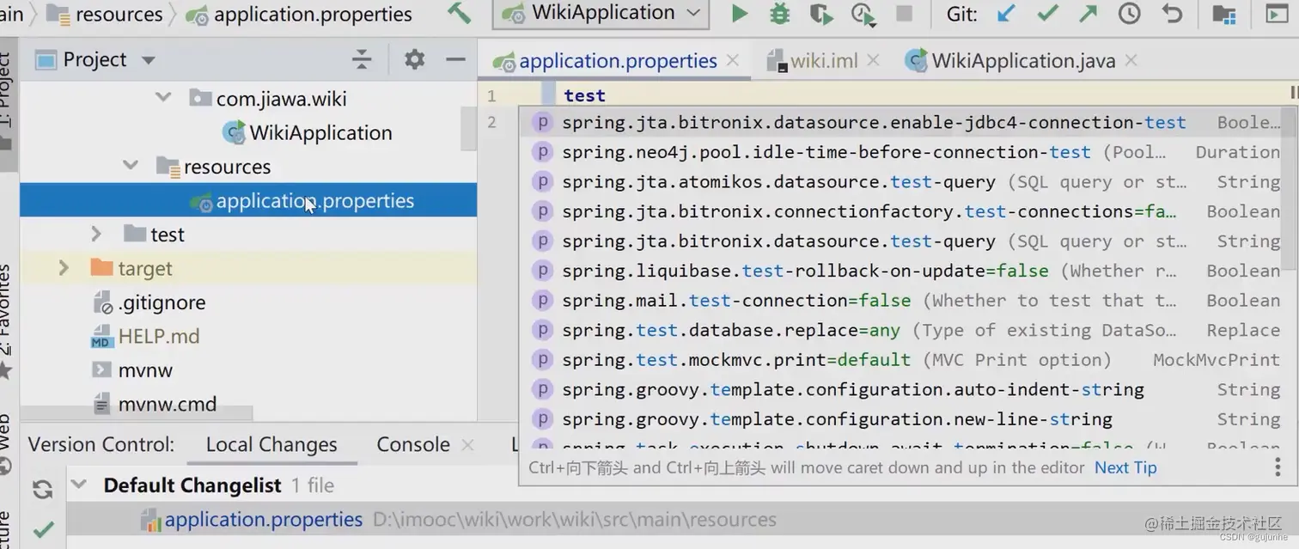The image size is (1299, 549).
Task: Close the wiki.iml tab
Action: [x=874, y=60]
